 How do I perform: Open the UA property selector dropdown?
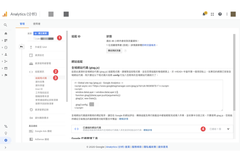45,39
